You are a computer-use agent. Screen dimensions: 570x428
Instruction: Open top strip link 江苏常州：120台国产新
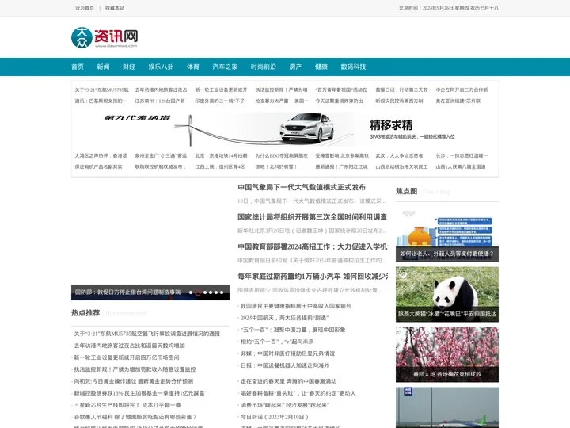160,101
